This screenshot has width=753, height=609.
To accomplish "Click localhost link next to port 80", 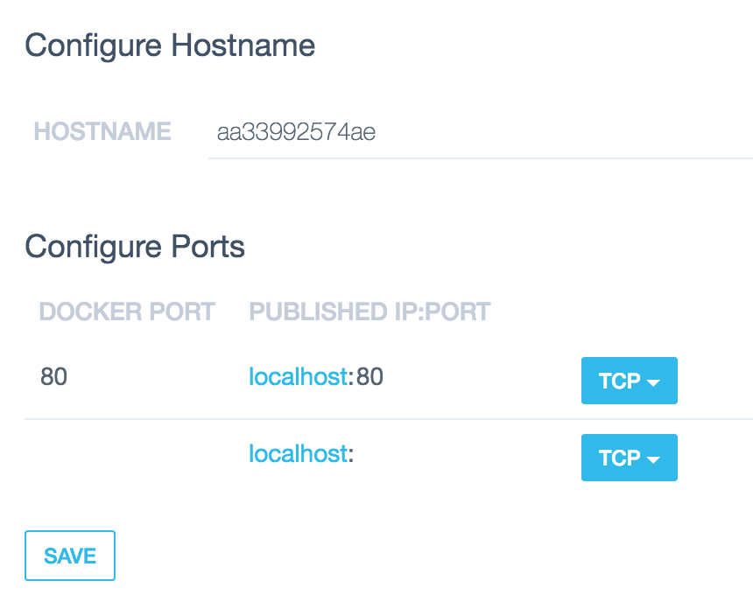I will coord(299,376).
